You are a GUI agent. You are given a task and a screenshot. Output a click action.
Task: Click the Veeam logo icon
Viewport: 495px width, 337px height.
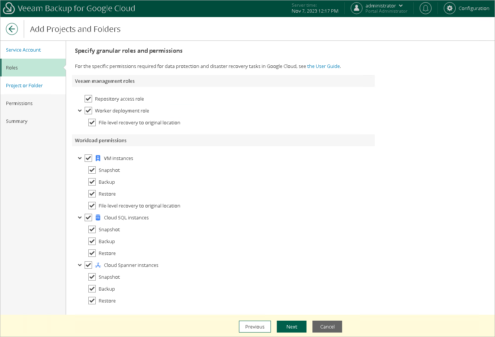click(9, 8)
